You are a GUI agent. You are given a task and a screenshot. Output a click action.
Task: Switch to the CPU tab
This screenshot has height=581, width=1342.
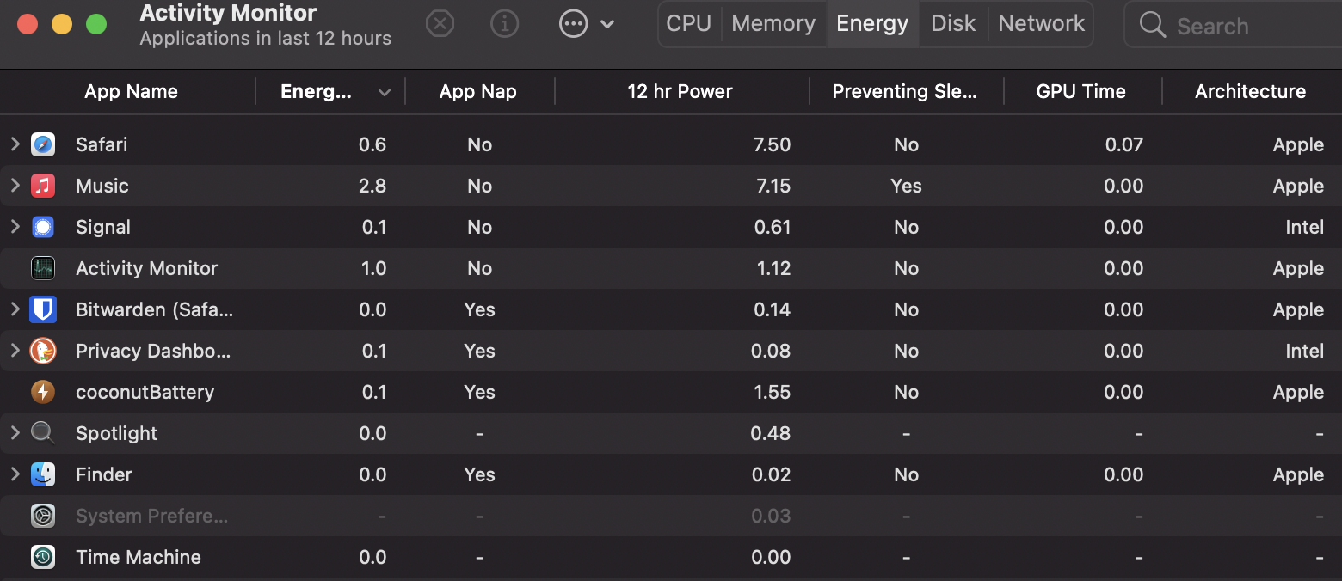click(689, 24)
